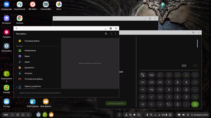Open search in My Files

106,34
